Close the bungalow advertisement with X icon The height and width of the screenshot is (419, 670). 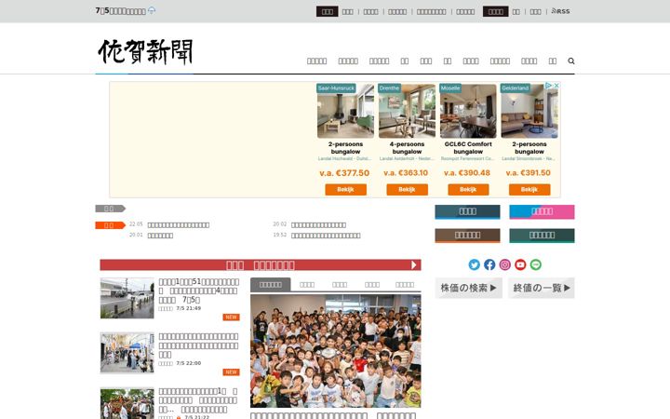(x=556, y=86)
